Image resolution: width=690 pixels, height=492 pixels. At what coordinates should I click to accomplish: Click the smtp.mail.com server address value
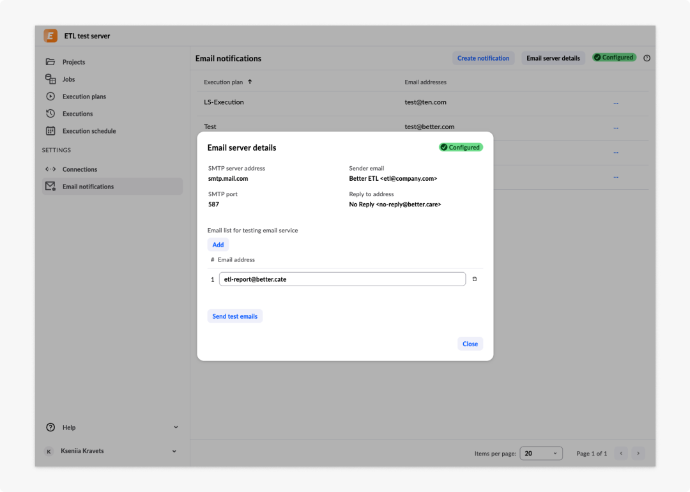pos(228,179)
